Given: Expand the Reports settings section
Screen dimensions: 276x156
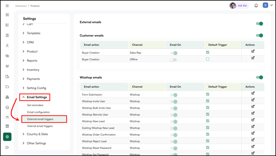Looking at the screenshot, I should point(30,61).
